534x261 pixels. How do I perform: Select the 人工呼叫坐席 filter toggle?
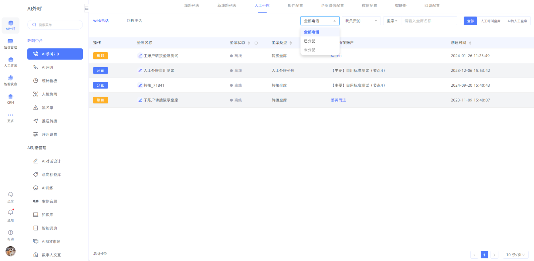pyautogui.click(x=490, y=21)
